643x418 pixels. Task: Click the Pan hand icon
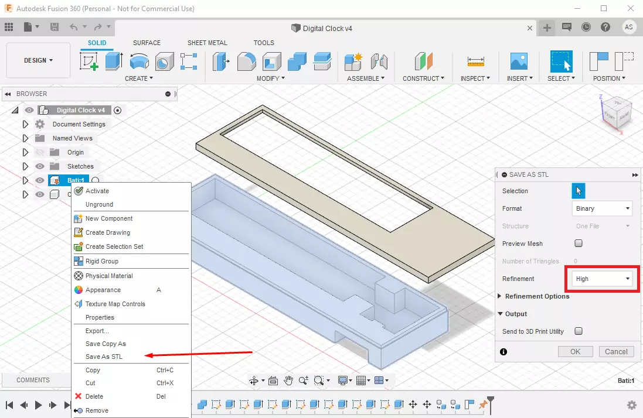[x=288, y=381]
